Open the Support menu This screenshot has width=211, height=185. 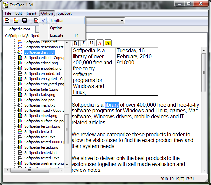point(65,13)
